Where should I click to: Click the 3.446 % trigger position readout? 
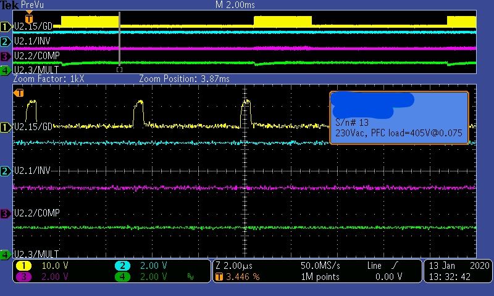243,277
